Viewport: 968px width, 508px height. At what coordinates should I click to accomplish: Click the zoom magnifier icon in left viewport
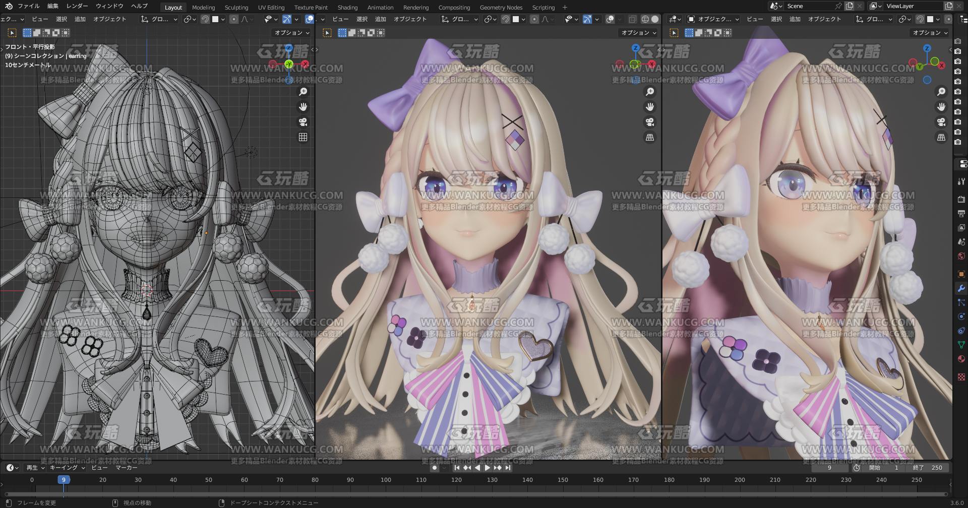(303, 92)
